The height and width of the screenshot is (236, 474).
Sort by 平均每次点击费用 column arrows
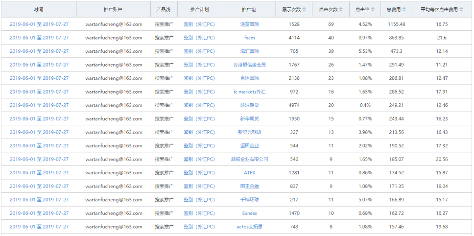point(461,10)
